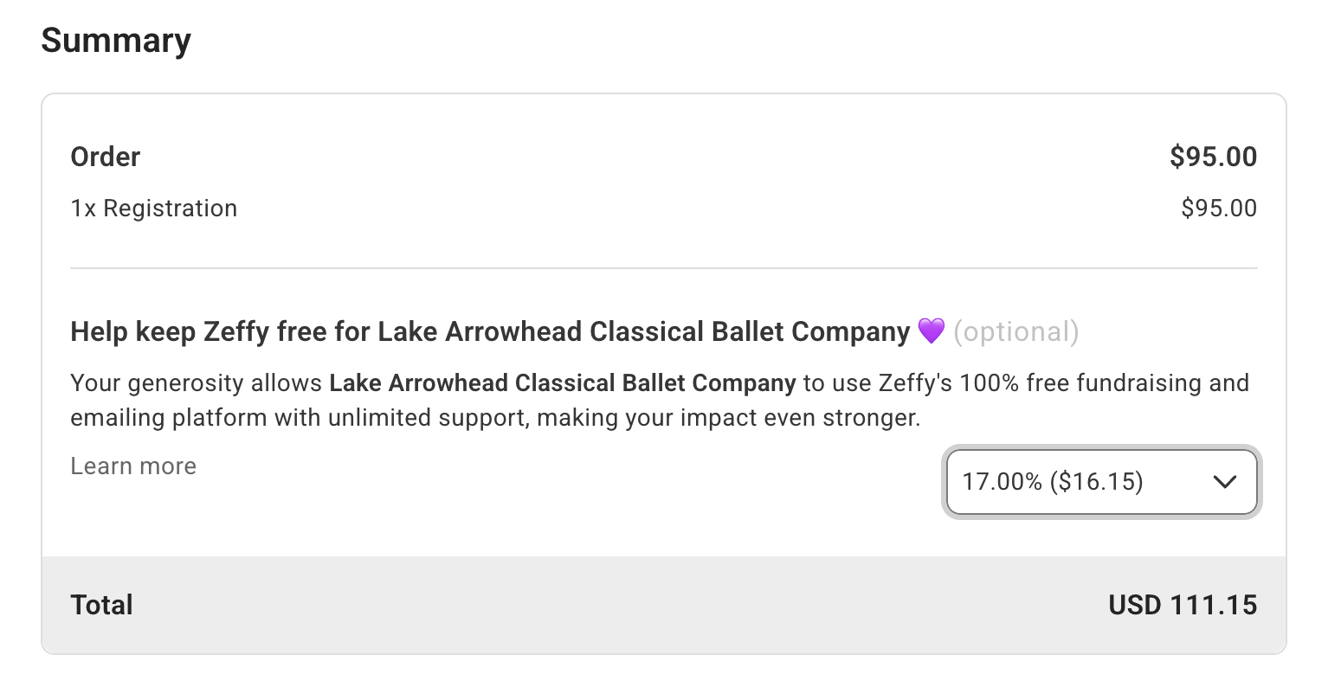The width and height of the screenshot is (1341, 700).
Task: Select the 1x Registration line item
Action: click(154, 209)
